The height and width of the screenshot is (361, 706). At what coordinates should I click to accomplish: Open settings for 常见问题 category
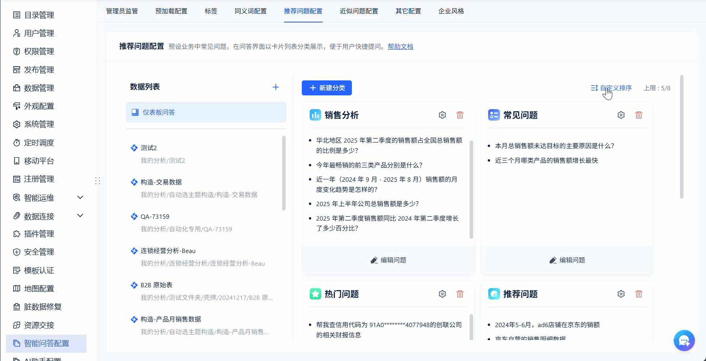[621, 115]
